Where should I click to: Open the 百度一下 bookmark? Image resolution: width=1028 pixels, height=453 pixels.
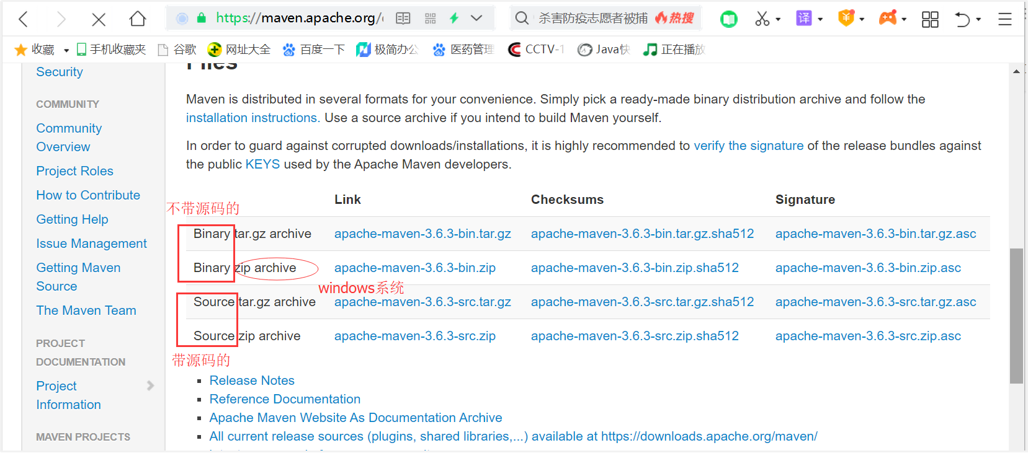[x=313, y=50]
